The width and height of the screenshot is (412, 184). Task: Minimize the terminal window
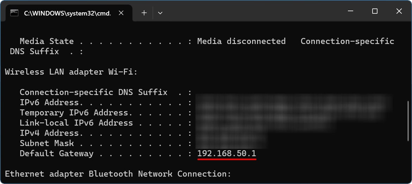point(350,12)
